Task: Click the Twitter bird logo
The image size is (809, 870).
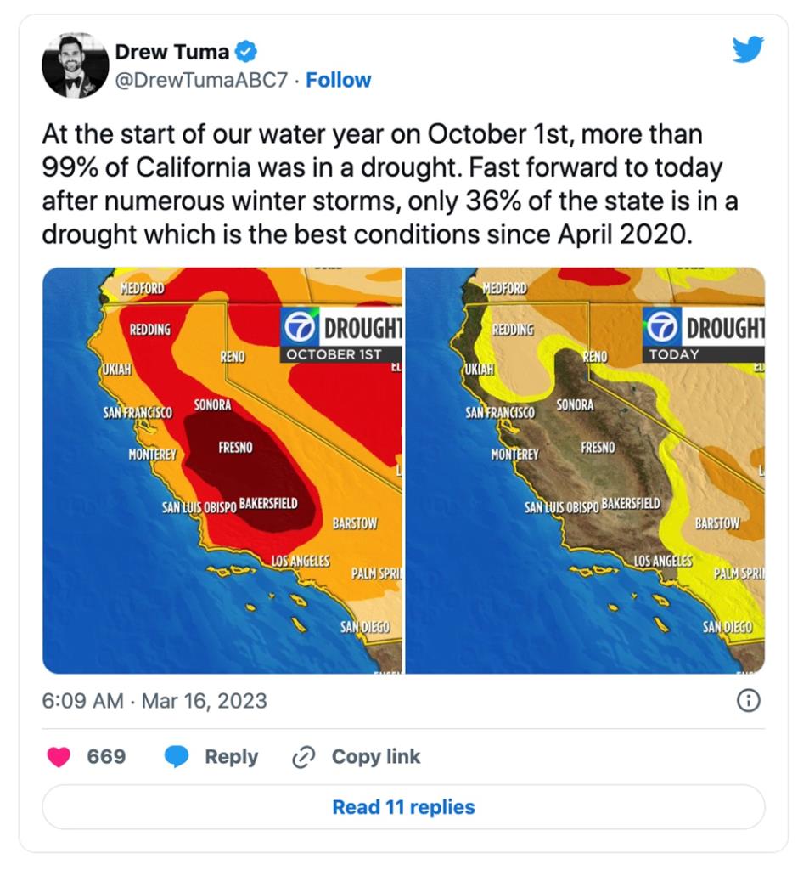Action: (748, 49)
